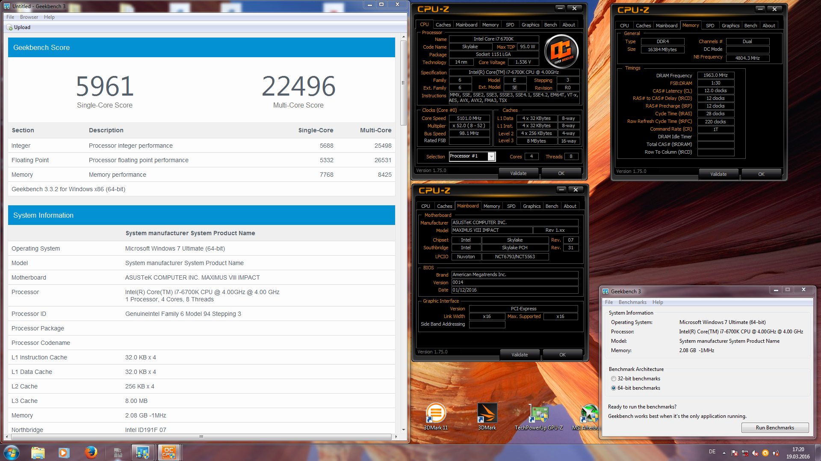Open Graphics tab in Mainboard CPU-Z window
821x461 pixels.
(532, 206)
